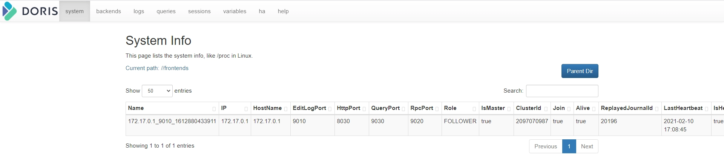Open the Show entries dropdown
Screen dimensions: 724x154
click(157, 91)
